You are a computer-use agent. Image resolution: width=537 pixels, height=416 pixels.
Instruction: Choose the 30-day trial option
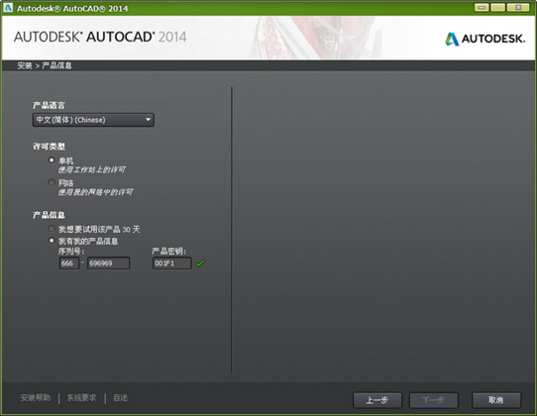[x=52, y=229]
